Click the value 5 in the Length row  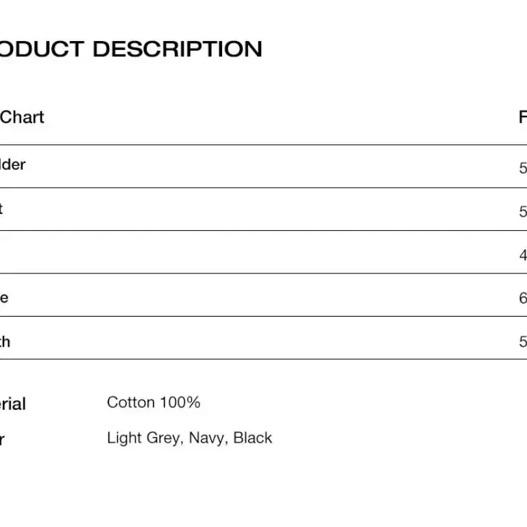click(x=523, y=341)
